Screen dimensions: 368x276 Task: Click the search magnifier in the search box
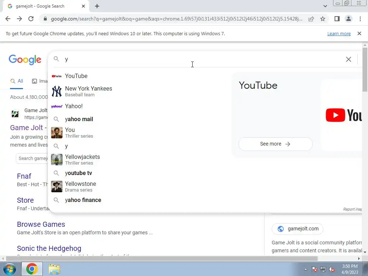pos(56,59)
